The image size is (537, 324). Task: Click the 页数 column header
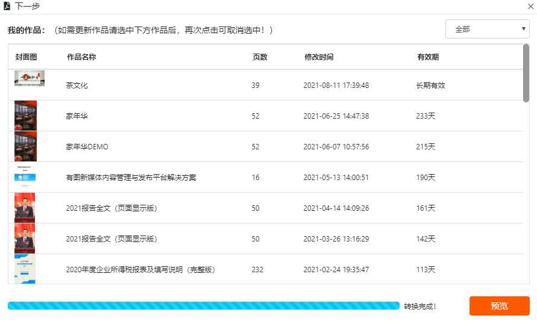(260, 57)
